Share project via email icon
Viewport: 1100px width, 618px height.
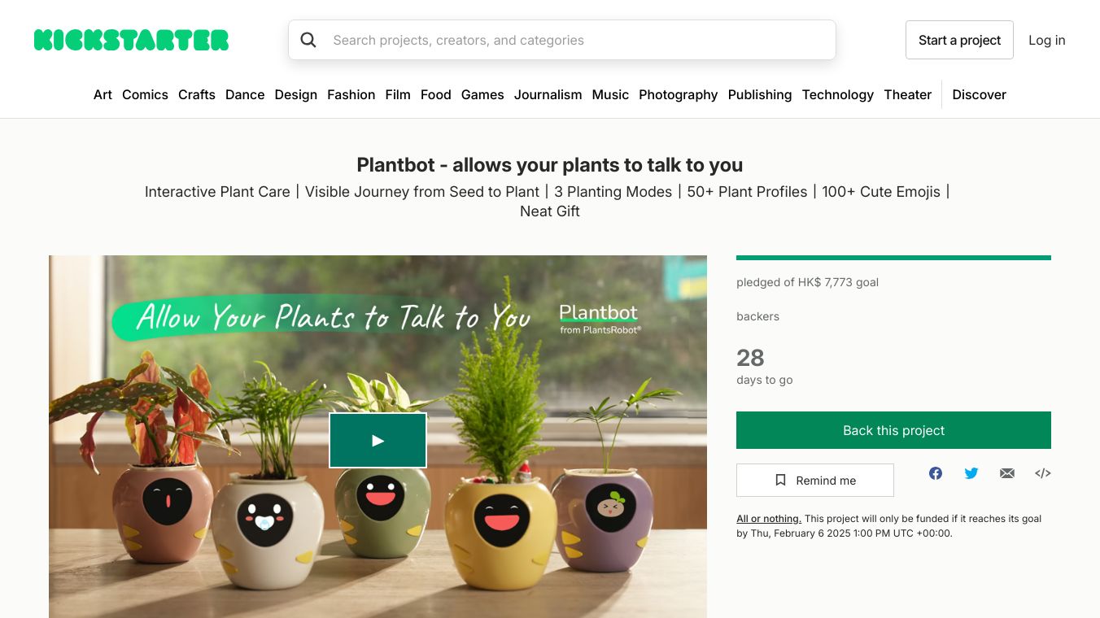1007,473
